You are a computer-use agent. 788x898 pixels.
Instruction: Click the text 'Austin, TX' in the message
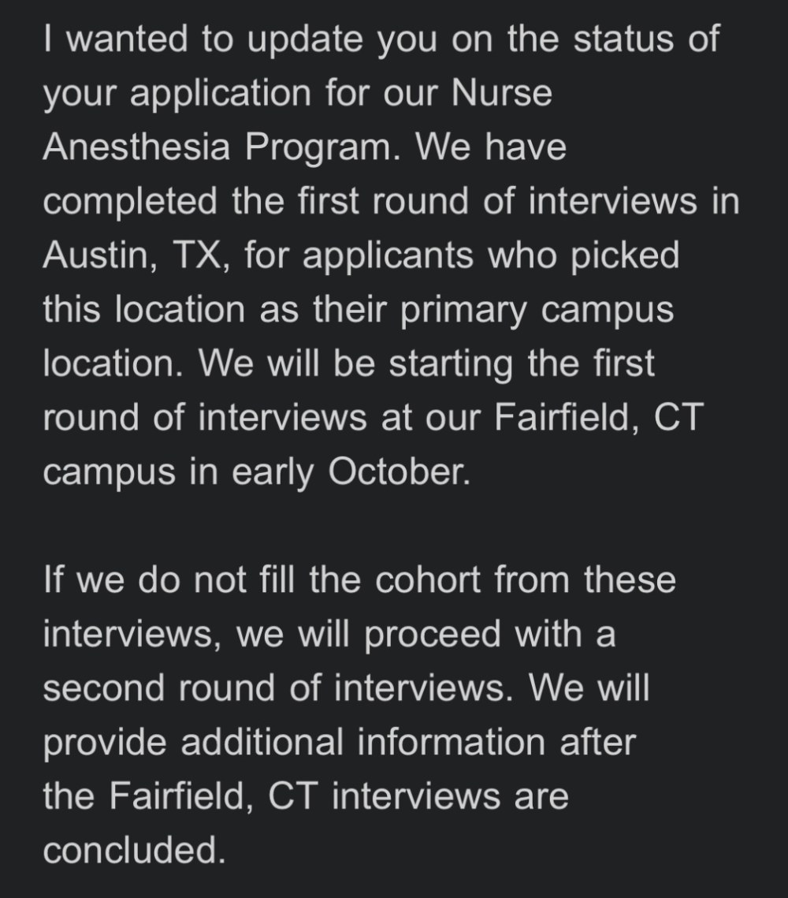pyautogui.click(x=136, y=255)
